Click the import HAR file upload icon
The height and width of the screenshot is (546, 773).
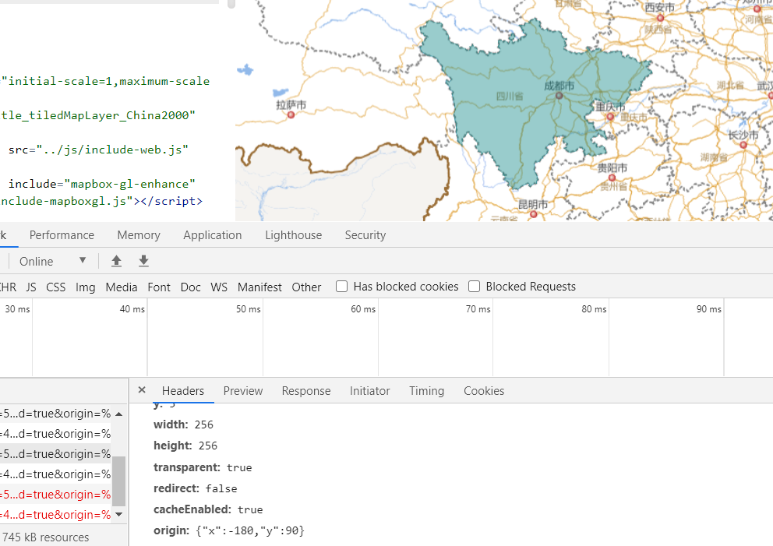pyautogui.click(x=116, y=261)
